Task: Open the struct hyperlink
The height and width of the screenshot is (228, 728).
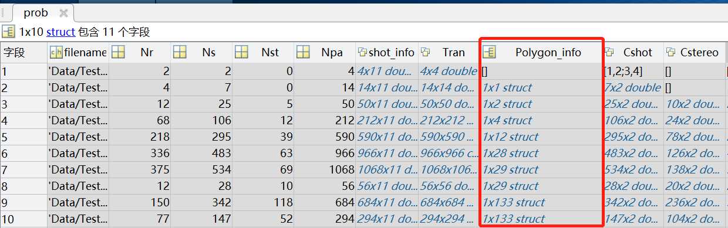Action: [61, 32]
